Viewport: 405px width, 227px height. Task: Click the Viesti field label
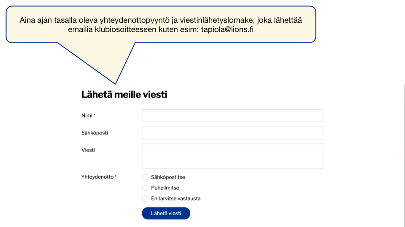(x=88, y=150)
